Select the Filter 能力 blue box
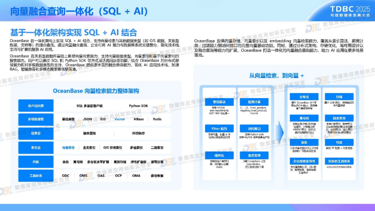This screenshot has height=211, width=375. (219, 129)
